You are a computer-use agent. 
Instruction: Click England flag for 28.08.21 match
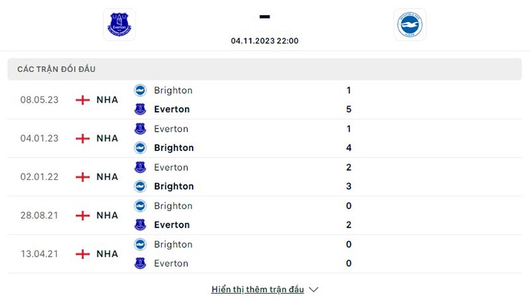coord(83,215)
